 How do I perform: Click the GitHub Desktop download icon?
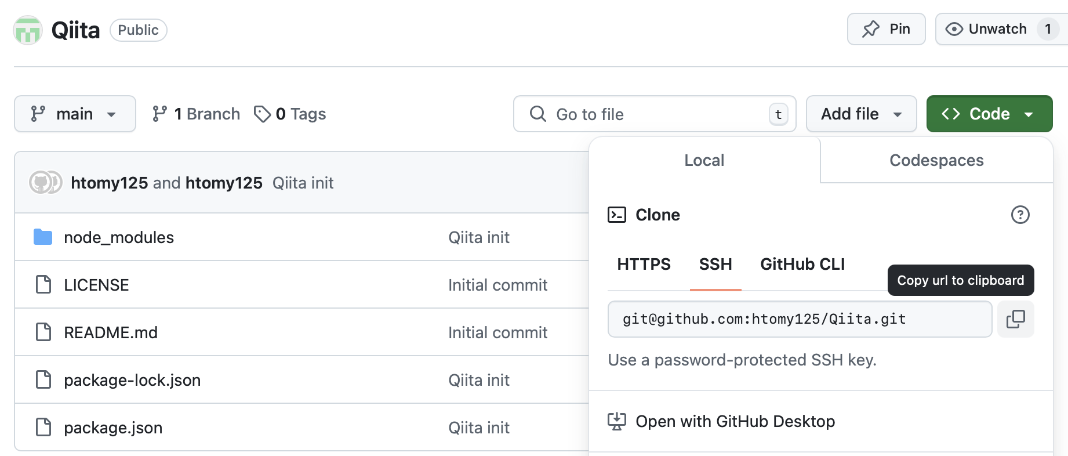(x=616, y=421)
